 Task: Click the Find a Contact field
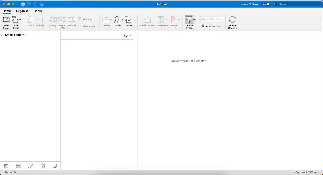(x=212, y=19)
